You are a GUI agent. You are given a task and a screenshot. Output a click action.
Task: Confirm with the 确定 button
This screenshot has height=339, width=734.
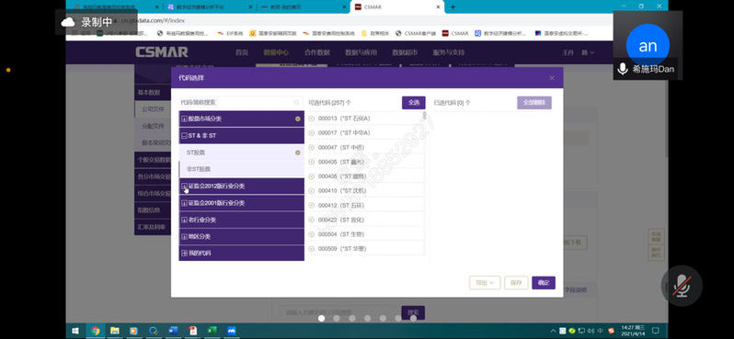[544, 283]
